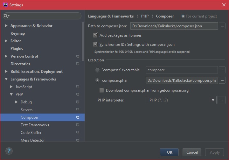Click OK to confirm settings
The width and height of the screenshot is (229, 160).
tap(169, 152)
